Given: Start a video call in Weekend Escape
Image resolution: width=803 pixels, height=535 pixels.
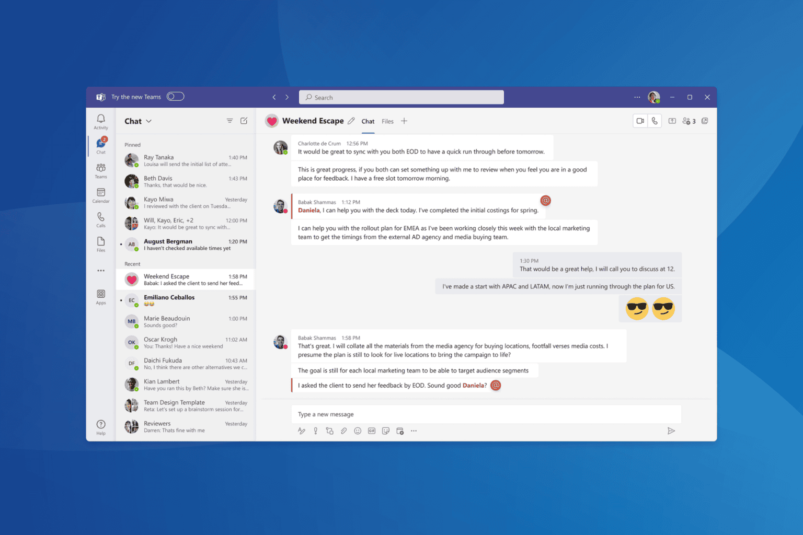Looking at the screenshot, I should pyautogui.click(x=640, y=121).
